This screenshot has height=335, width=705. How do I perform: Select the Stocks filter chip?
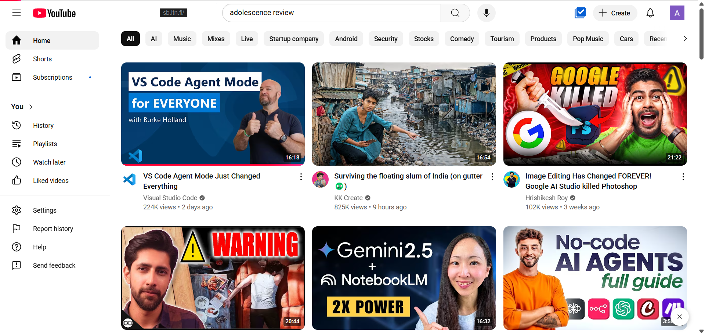coord(424,39)
